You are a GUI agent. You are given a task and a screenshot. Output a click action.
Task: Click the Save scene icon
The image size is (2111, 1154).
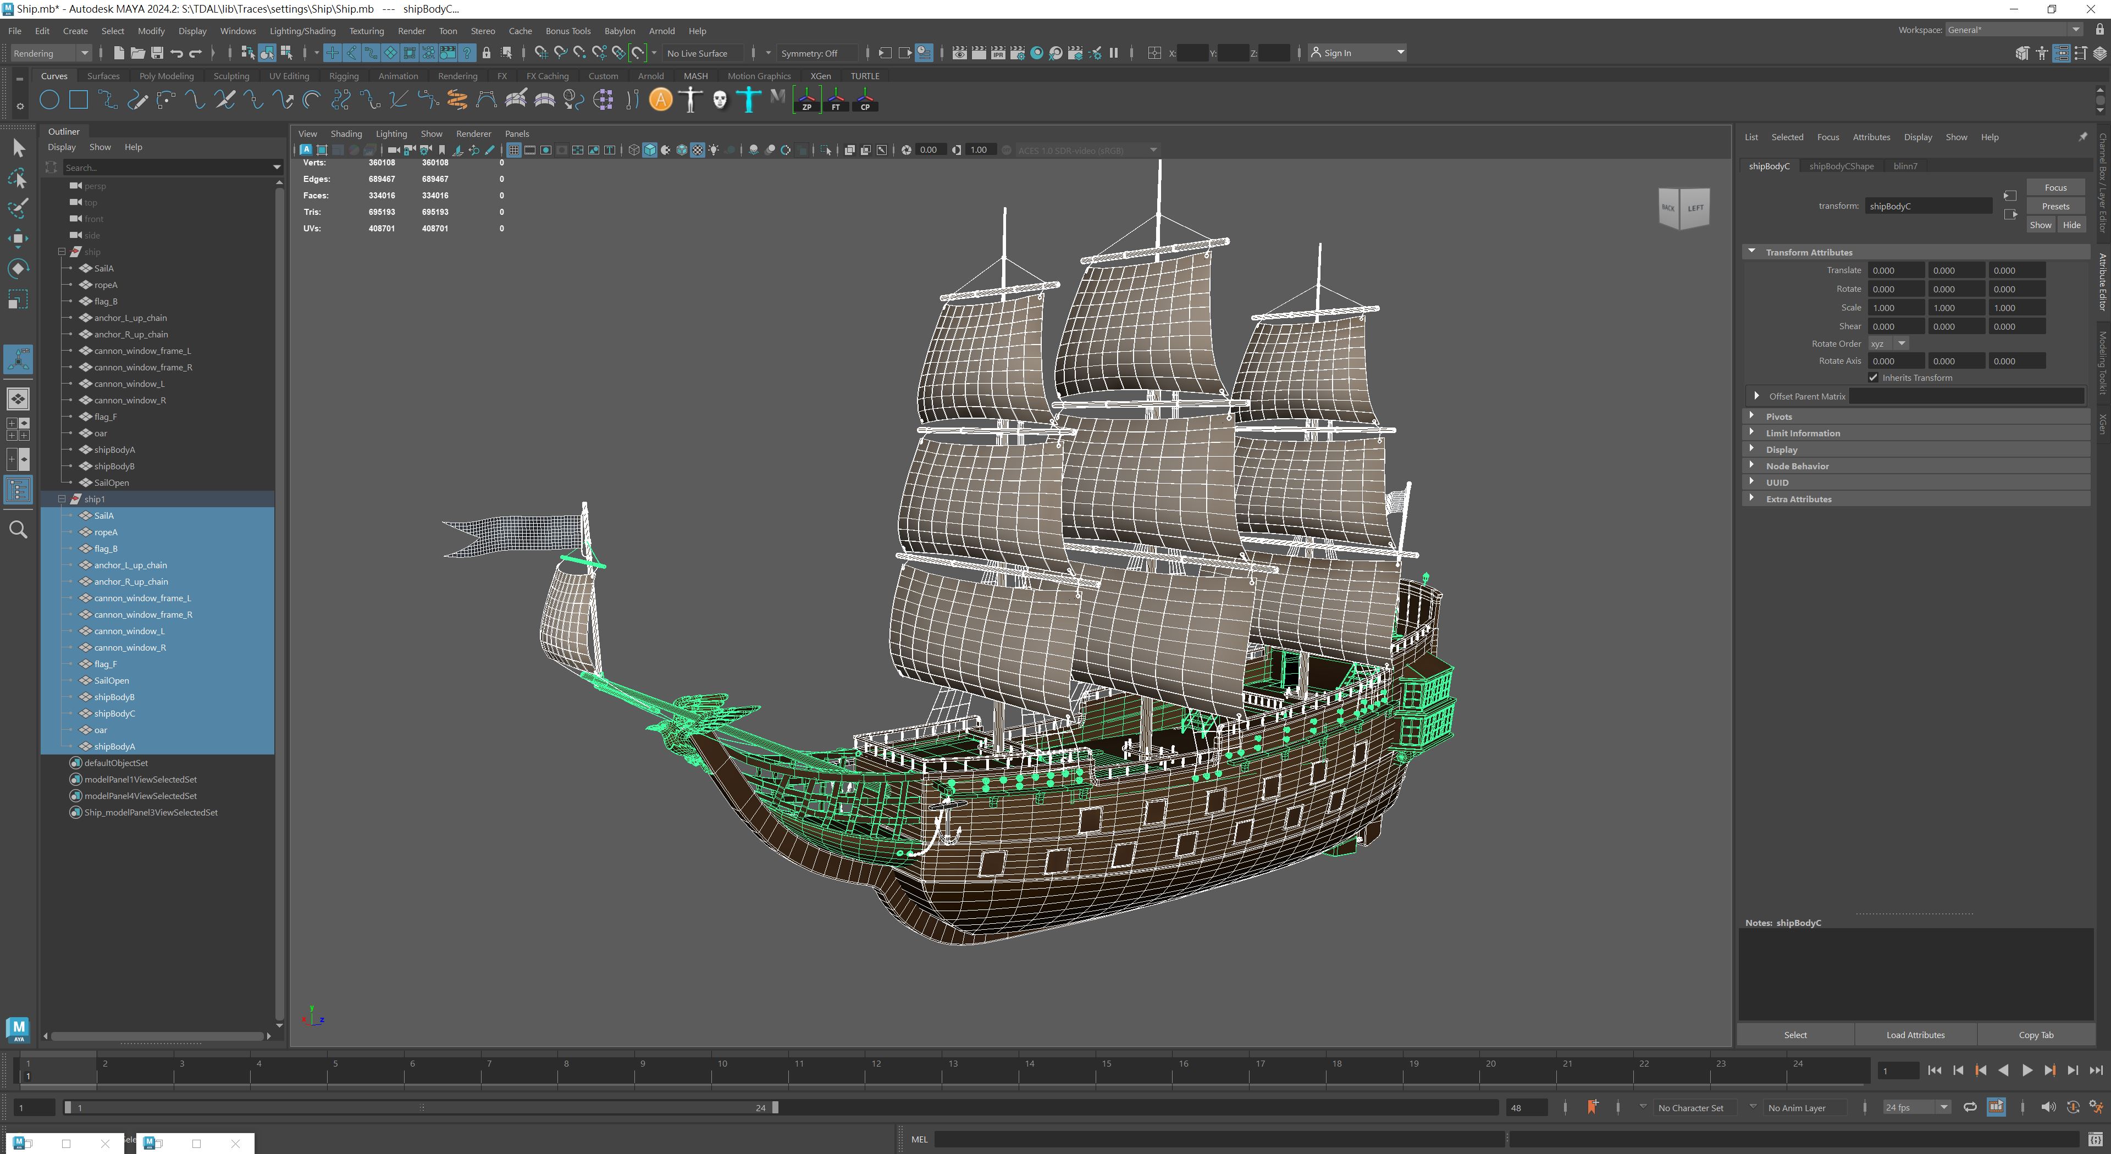point(157,53)
